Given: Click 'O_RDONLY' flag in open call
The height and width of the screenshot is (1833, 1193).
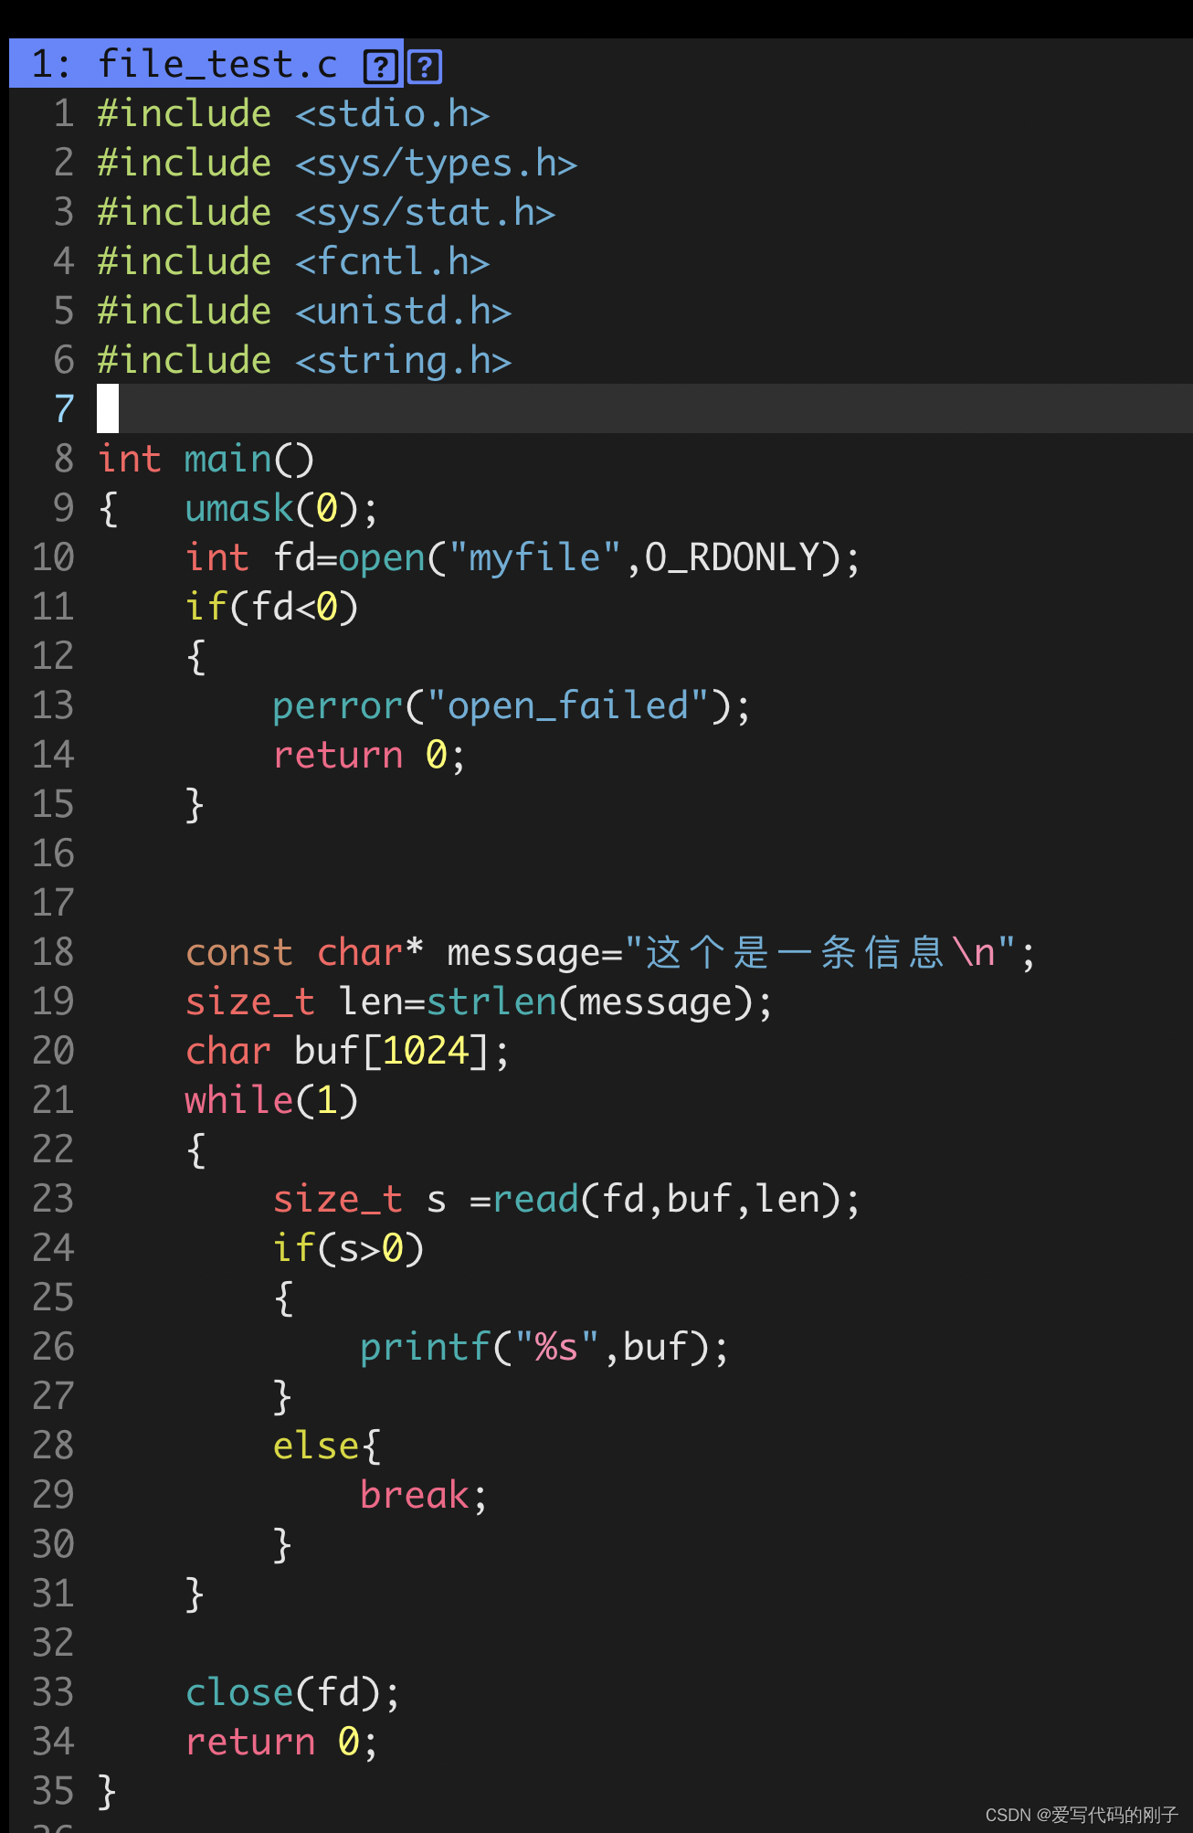Looking at the screenshot, I should [x=732, y=557].
